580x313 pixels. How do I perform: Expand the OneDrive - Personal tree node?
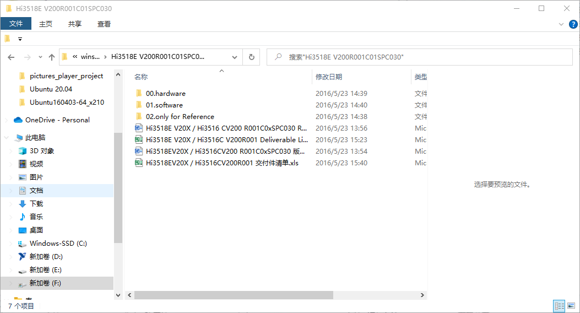7,120
